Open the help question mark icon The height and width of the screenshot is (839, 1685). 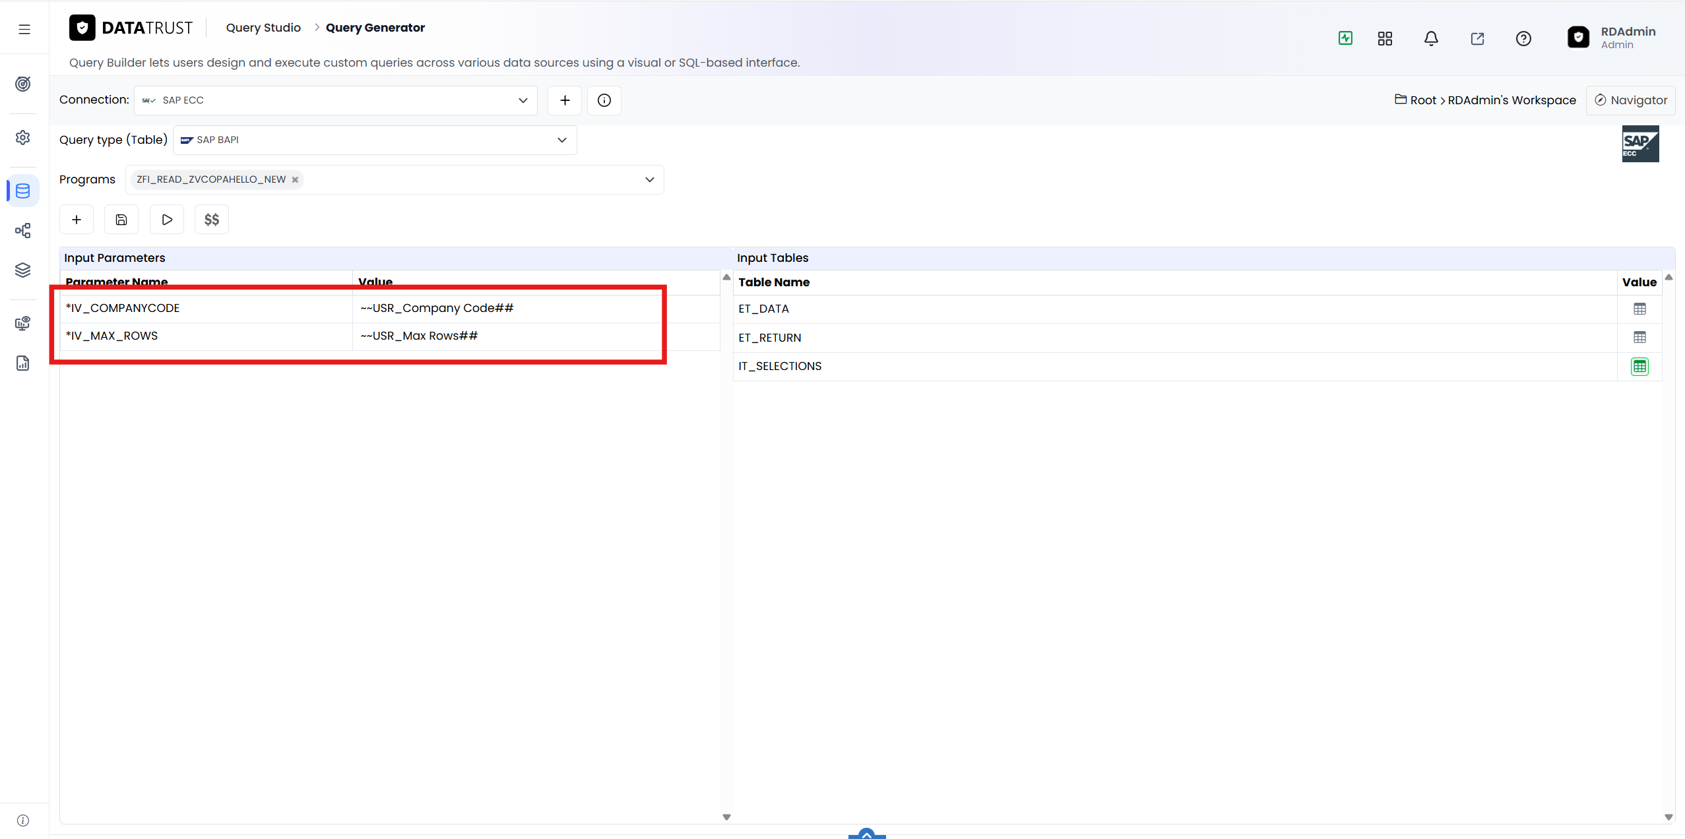pos(1523,38)
